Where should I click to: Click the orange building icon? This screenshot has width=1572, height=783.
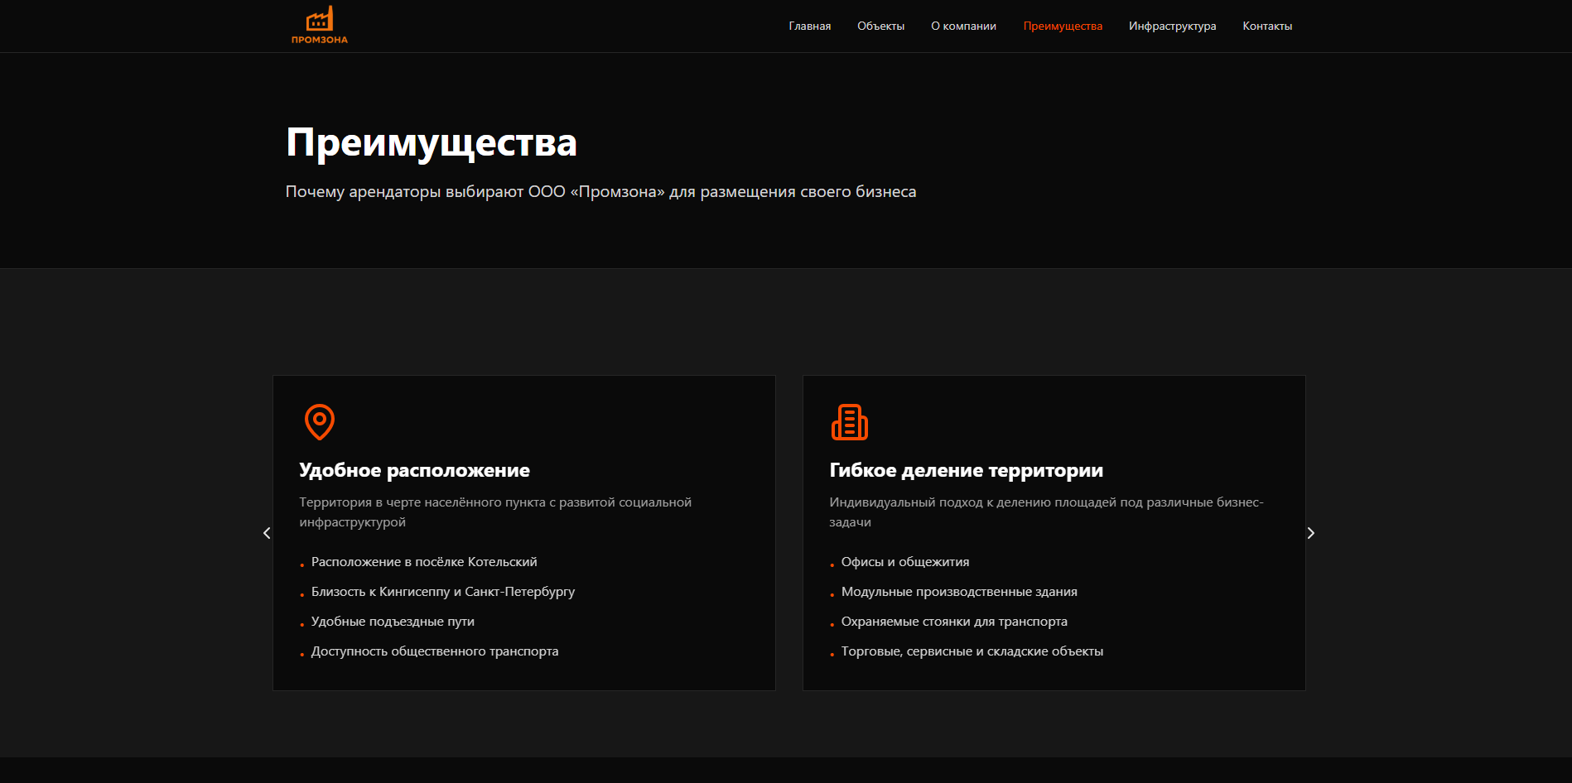[849, 422]
